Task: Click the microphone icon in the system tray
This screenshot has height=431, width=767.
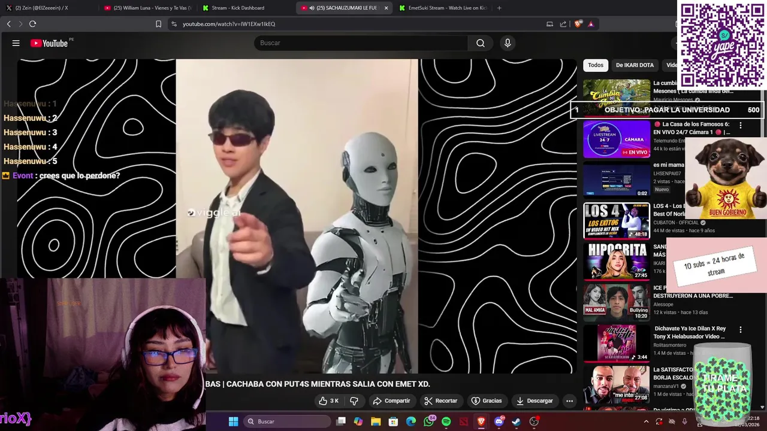Action: pos(685,421)
